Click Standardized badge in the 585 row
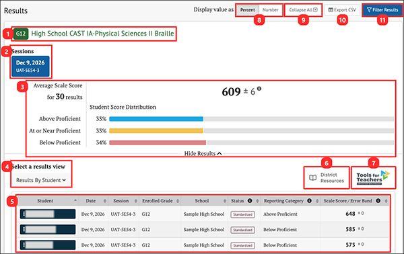This screenshot has width=404, height=254. click(x=242, y=230)
